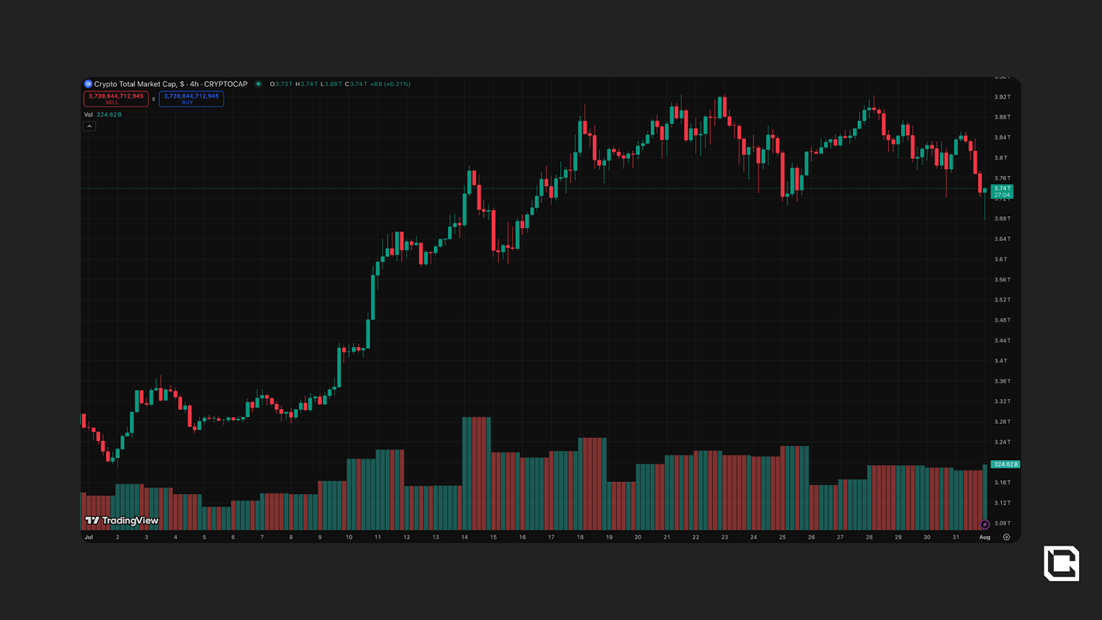Click the 3.4T price scale label
The image size is (1102, 620).
(x=1001, y=361)
